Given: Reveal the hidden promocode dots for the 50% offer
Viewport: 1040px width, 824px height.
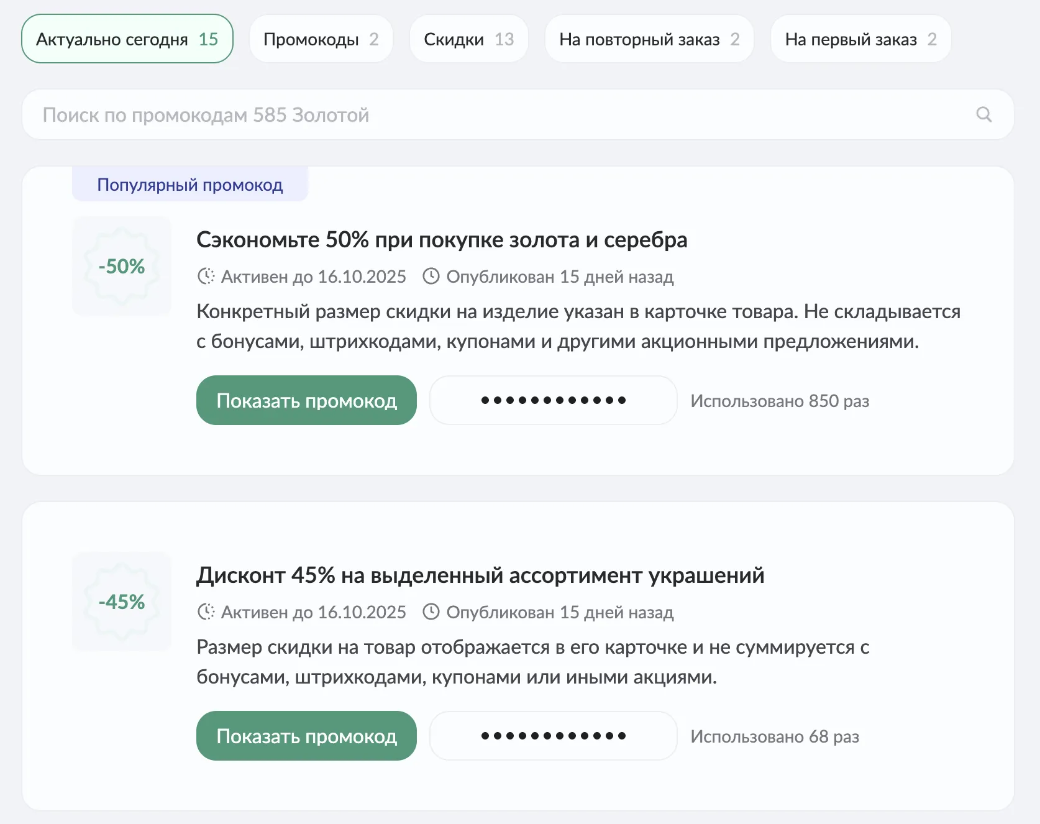Looking at the screenshot, I should coord(552,400).
